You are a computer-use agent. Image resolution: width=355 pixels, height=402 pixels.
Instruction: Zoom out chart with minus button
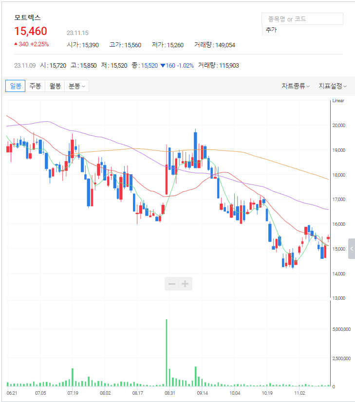[171, 284]
